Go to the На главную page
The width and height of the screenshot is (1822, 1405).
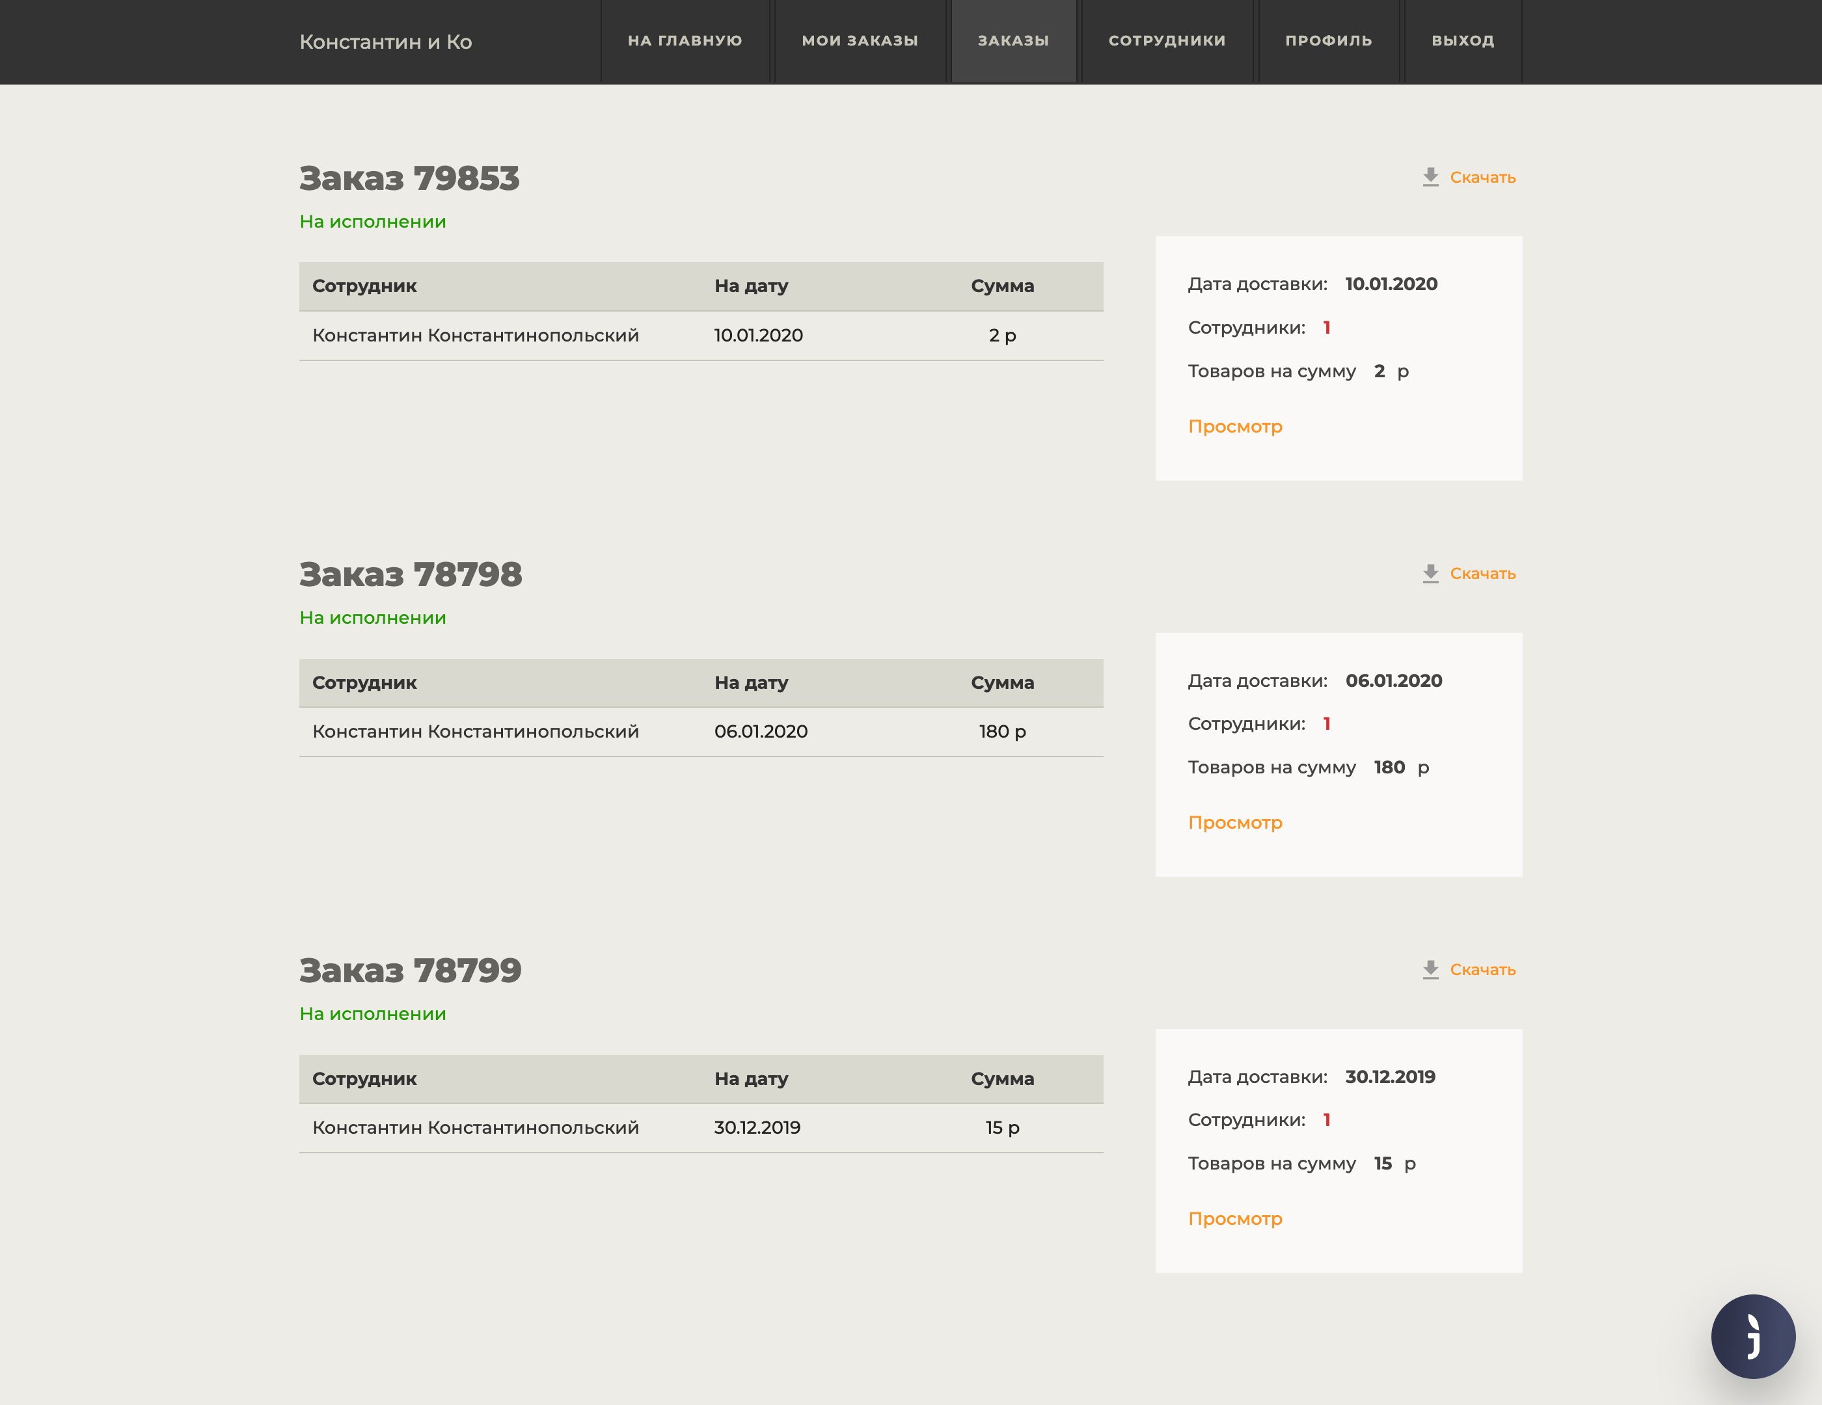pos(685,41)
